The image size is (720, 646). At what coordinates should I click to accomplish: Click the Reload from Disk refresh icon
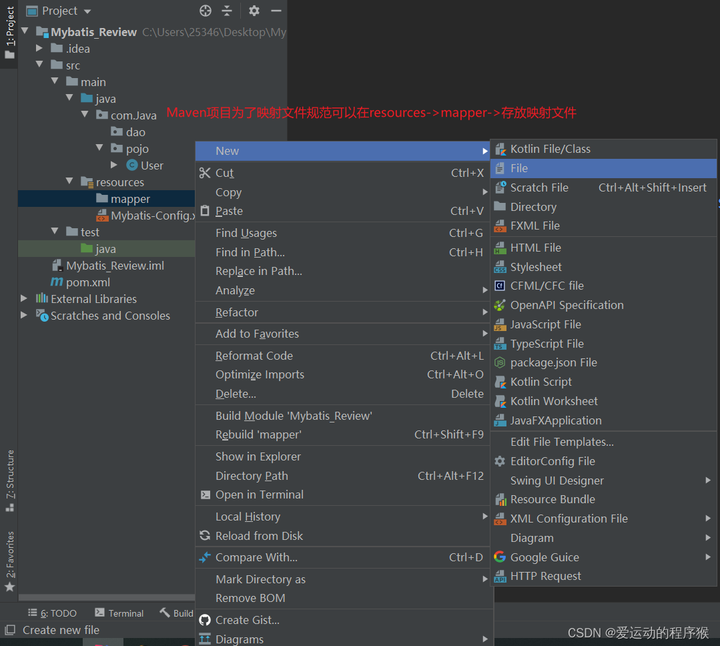tap(205, 535)
